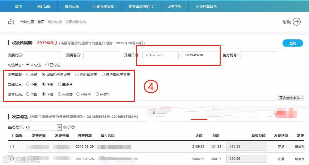Select 机动车发票 radio option
Viewport: 309px width, 165px height.
click(x=77, y=74)
